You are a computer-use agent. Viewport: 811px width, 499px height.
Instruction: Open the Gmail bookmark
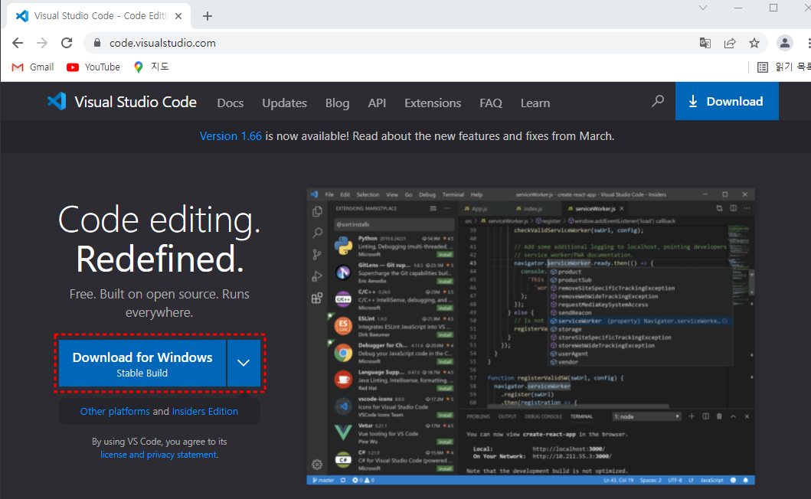pos(33,67)
